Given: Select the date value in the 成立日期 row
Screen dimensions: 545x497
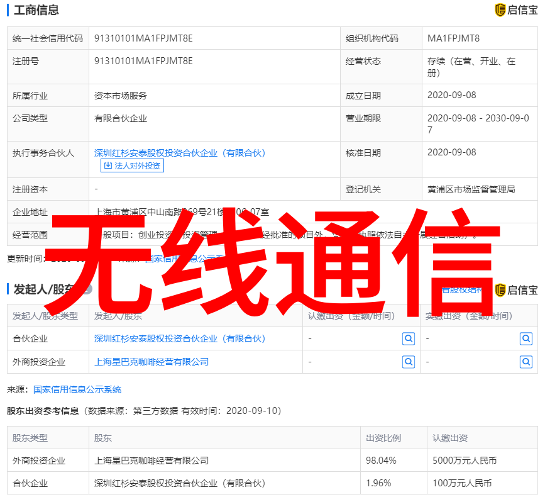Looking at the screenshot, I should pos(451,95).
